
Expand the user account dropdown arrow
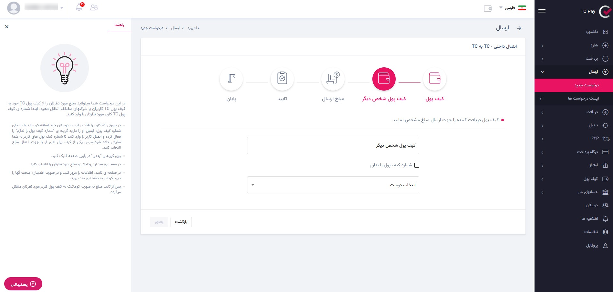coord(62,8)
